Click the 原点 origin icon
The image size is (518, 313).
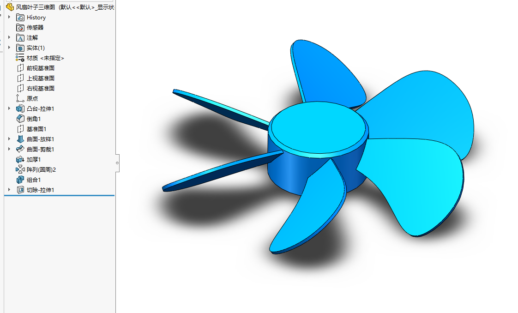[20, 99]
